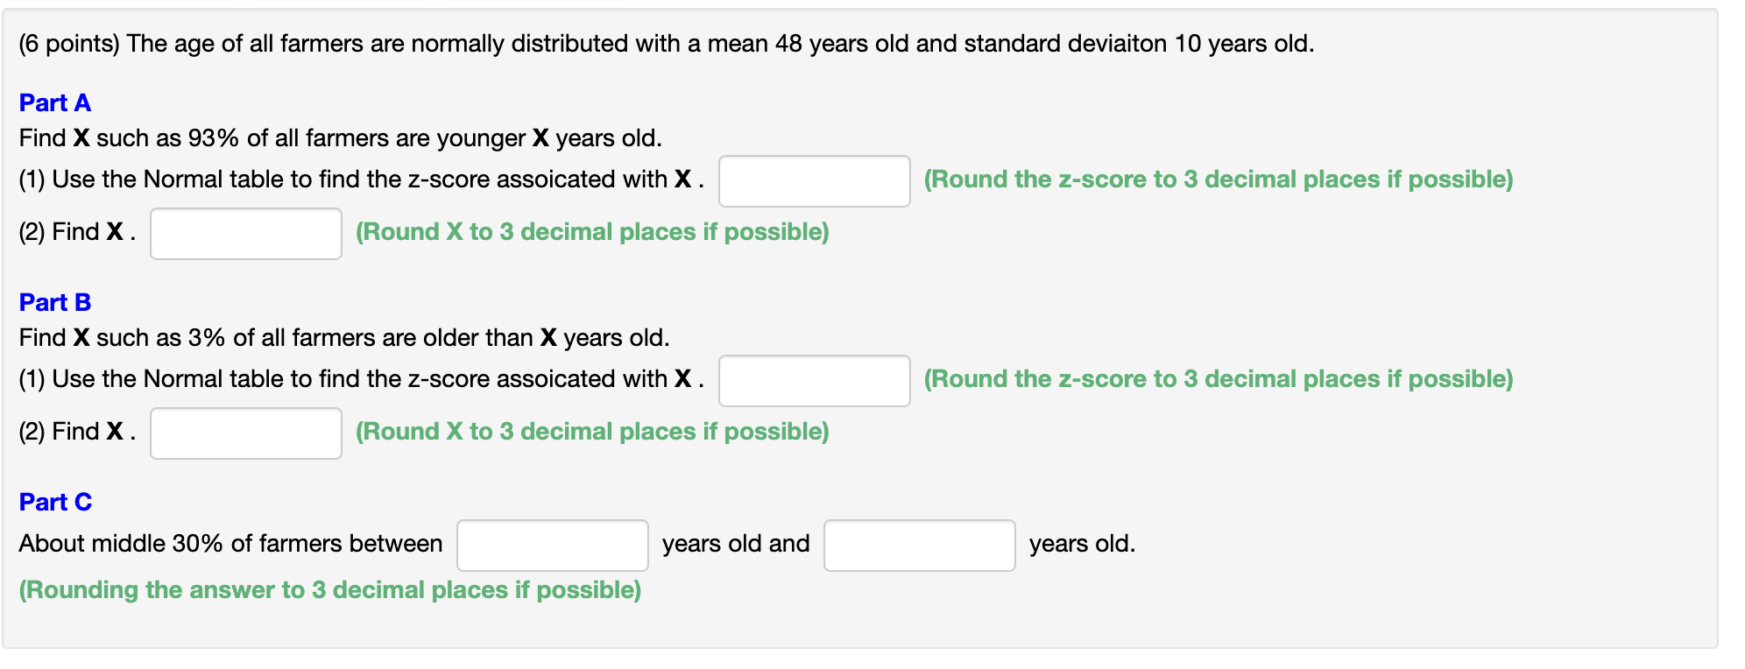The width and height of the screenshot is (1745, 669).
Task: Click the first years-old input in Part C
Action: (552, 545)
